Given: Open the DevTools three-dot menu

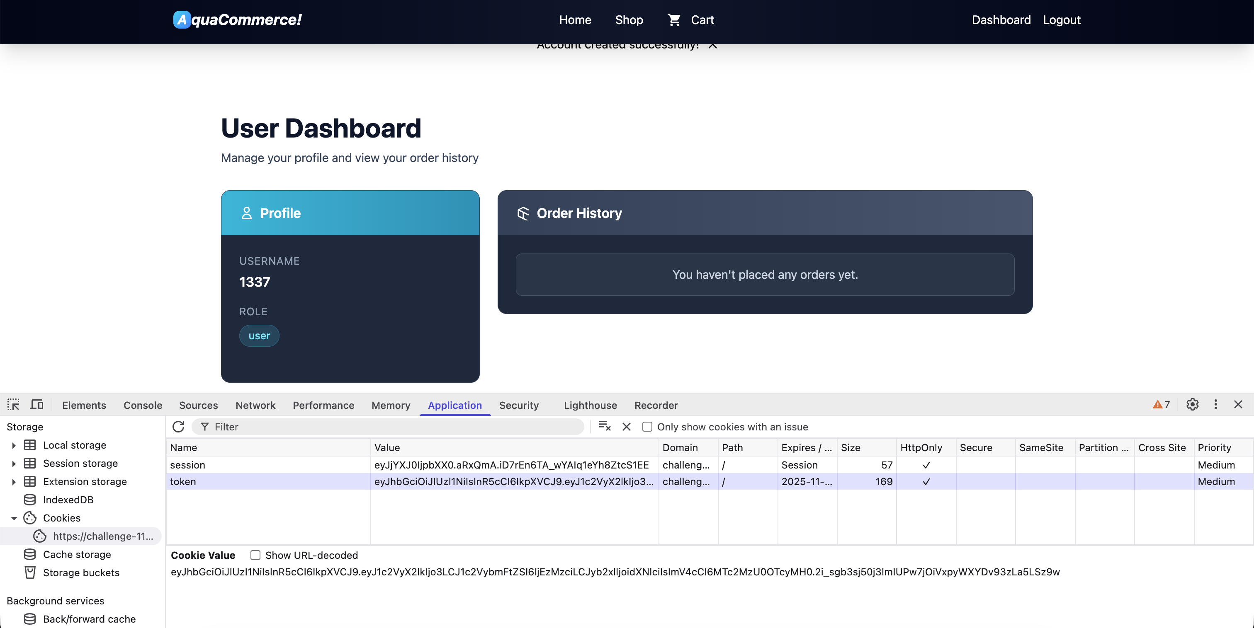Looking at the screenshot, I should point(1215,405).
